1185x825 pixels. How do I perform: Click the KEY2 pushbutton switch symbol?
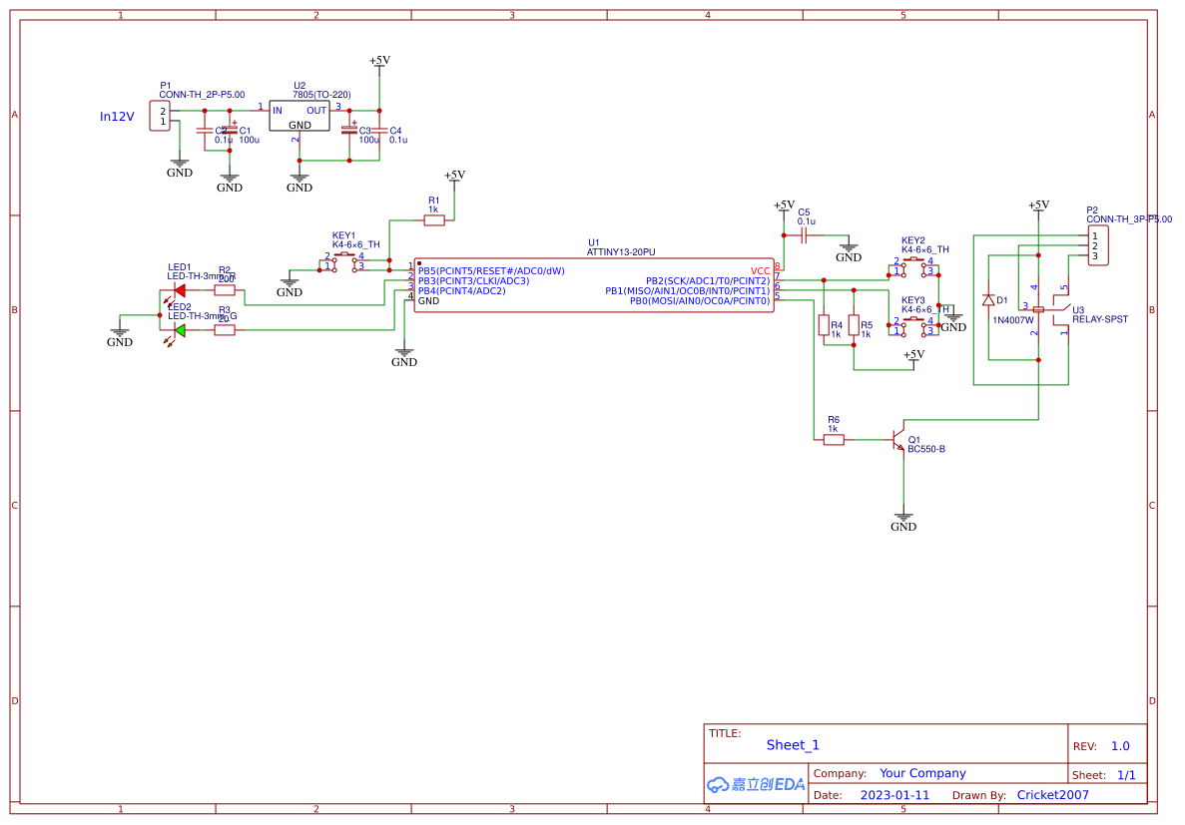pyautogui.click(x=913, y=262)
